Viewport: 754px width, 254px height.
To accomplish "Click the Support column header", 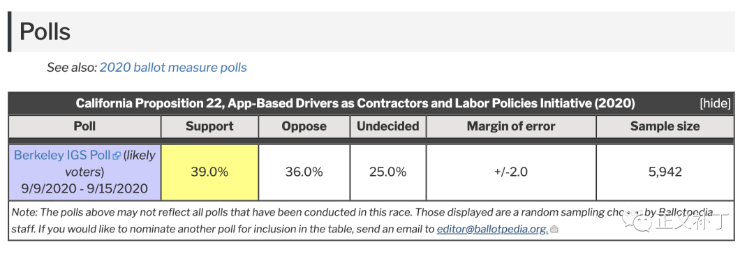I will pos(209,126).
